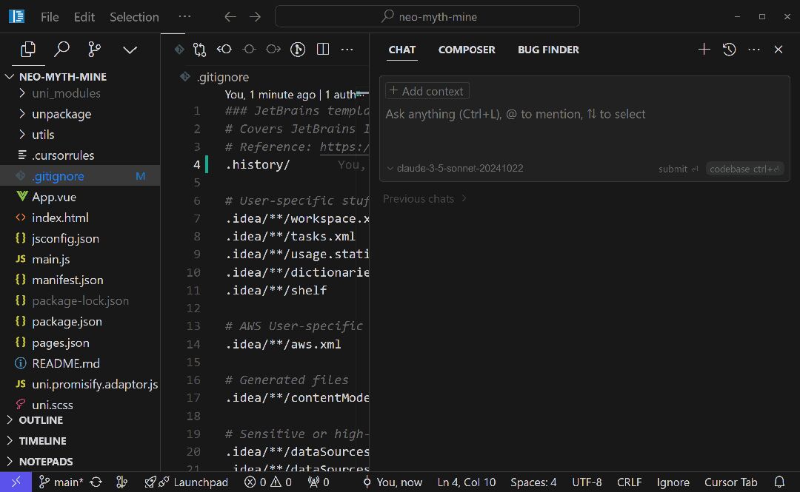Start a new chat with plus icon
The height and width of the screenshot is (492, 800).
pos(704,50)
